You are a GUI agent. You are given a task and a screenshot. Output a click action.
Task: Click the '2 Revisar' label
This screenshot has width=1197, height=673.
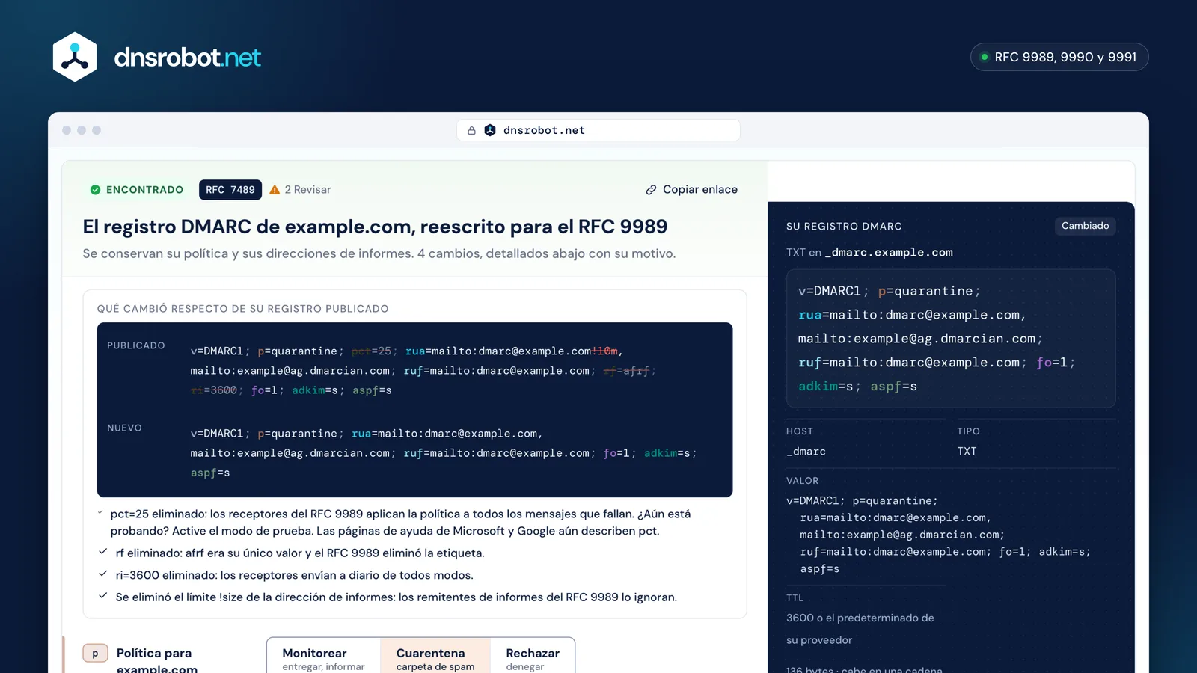(x=307, y=190)
